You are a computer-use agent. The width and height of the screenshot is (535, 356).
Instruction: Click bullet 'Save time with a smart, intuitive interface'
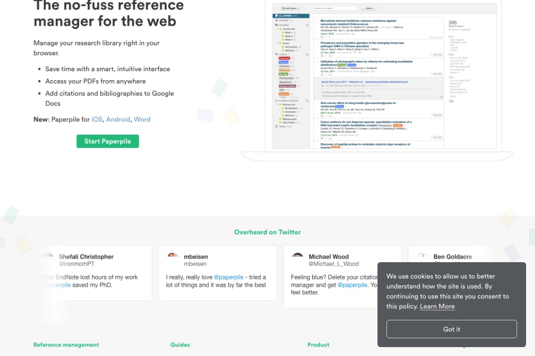pos(108,69)
